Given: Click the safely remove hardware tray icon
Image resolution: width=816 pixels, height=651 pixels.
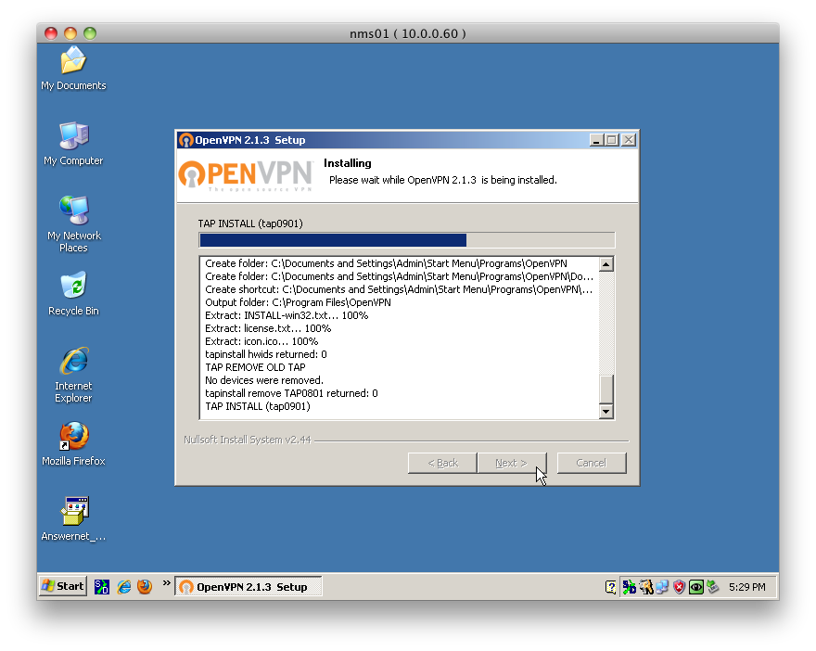Looking at the screenshot, I should 713,588.
